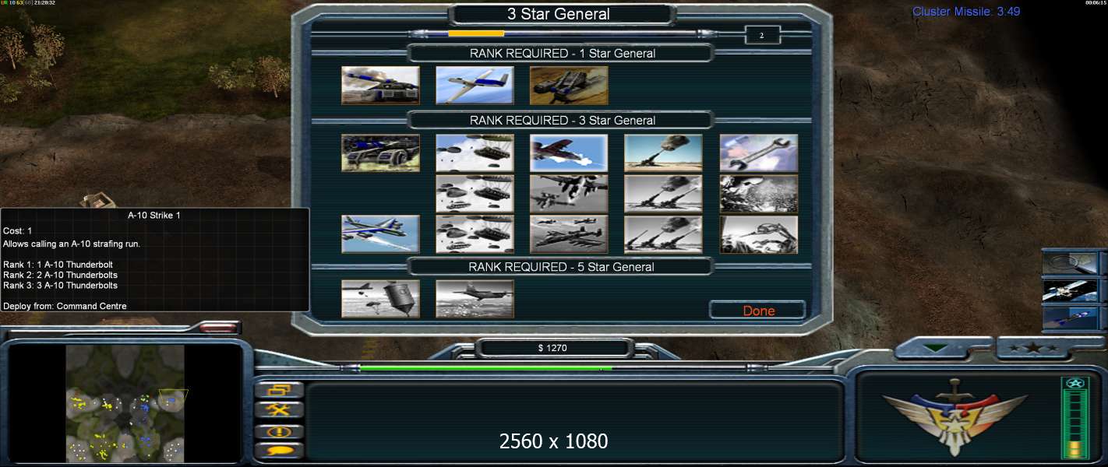Select the grayscale tank paradrop level 3 icon

tap(475, 234)
